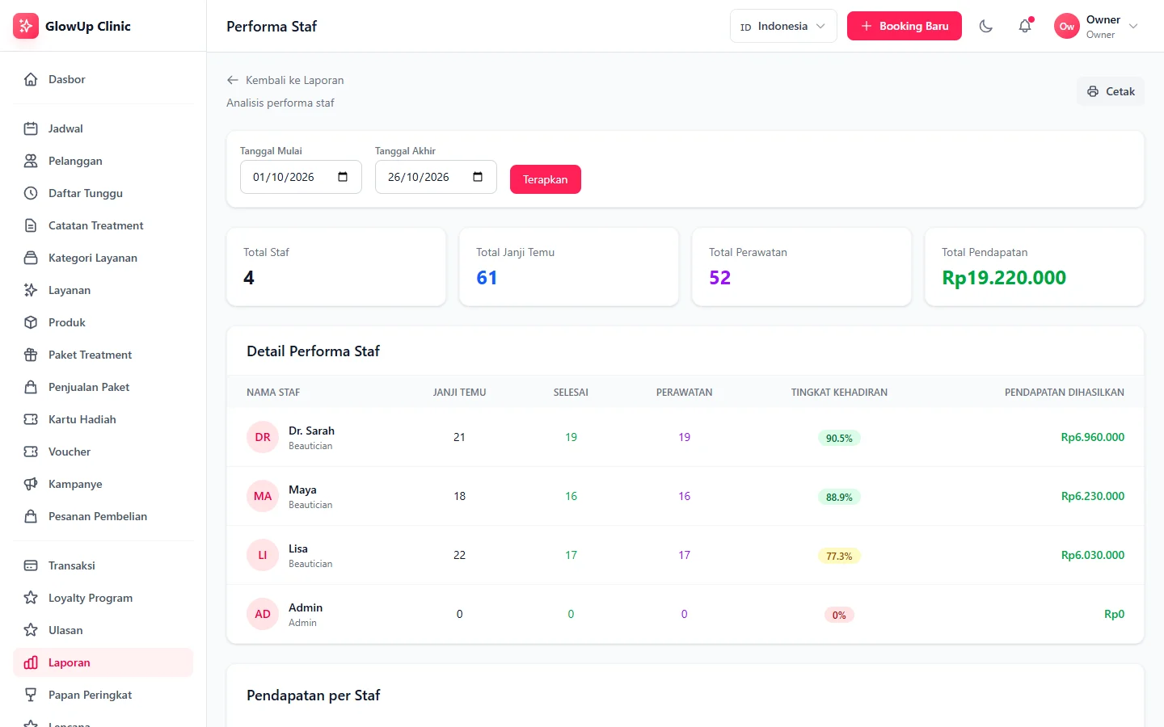Image resolution: width=1164 pixels, height=727 pixels.
Task: Click the Paket Treatment gift icon
Action: 31,355
